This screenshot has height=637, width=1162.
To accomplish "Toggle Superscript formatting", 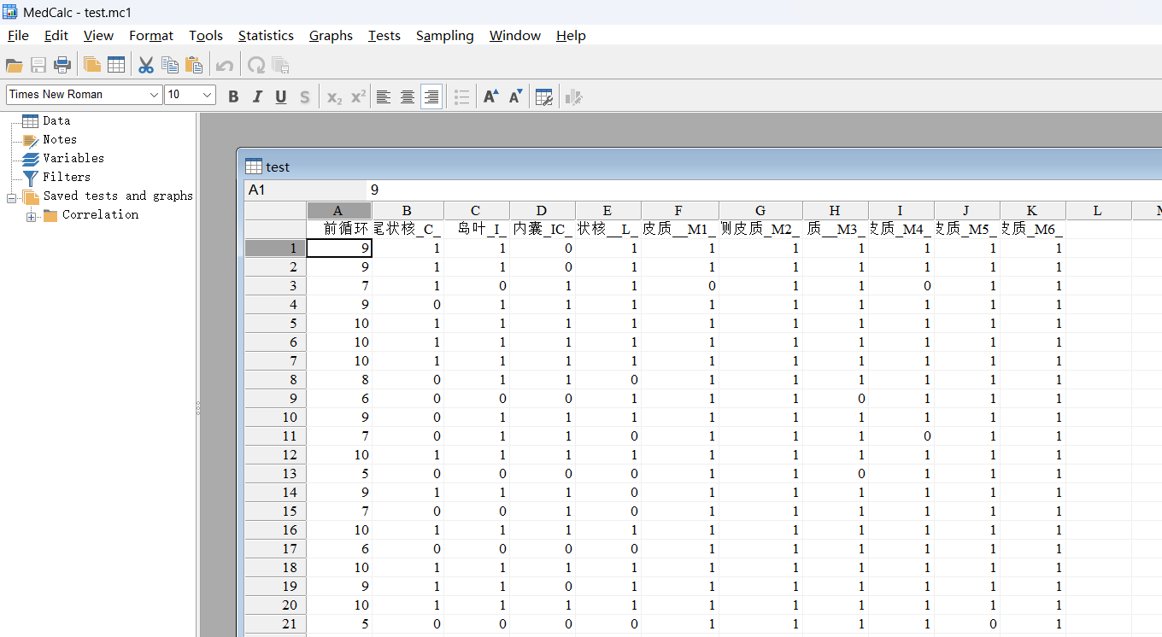I will click(358, 97).
